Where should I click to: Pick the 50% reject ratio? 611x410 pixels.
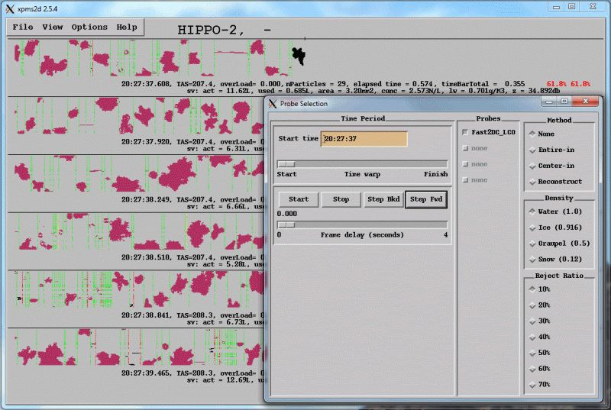coord(531,353)
